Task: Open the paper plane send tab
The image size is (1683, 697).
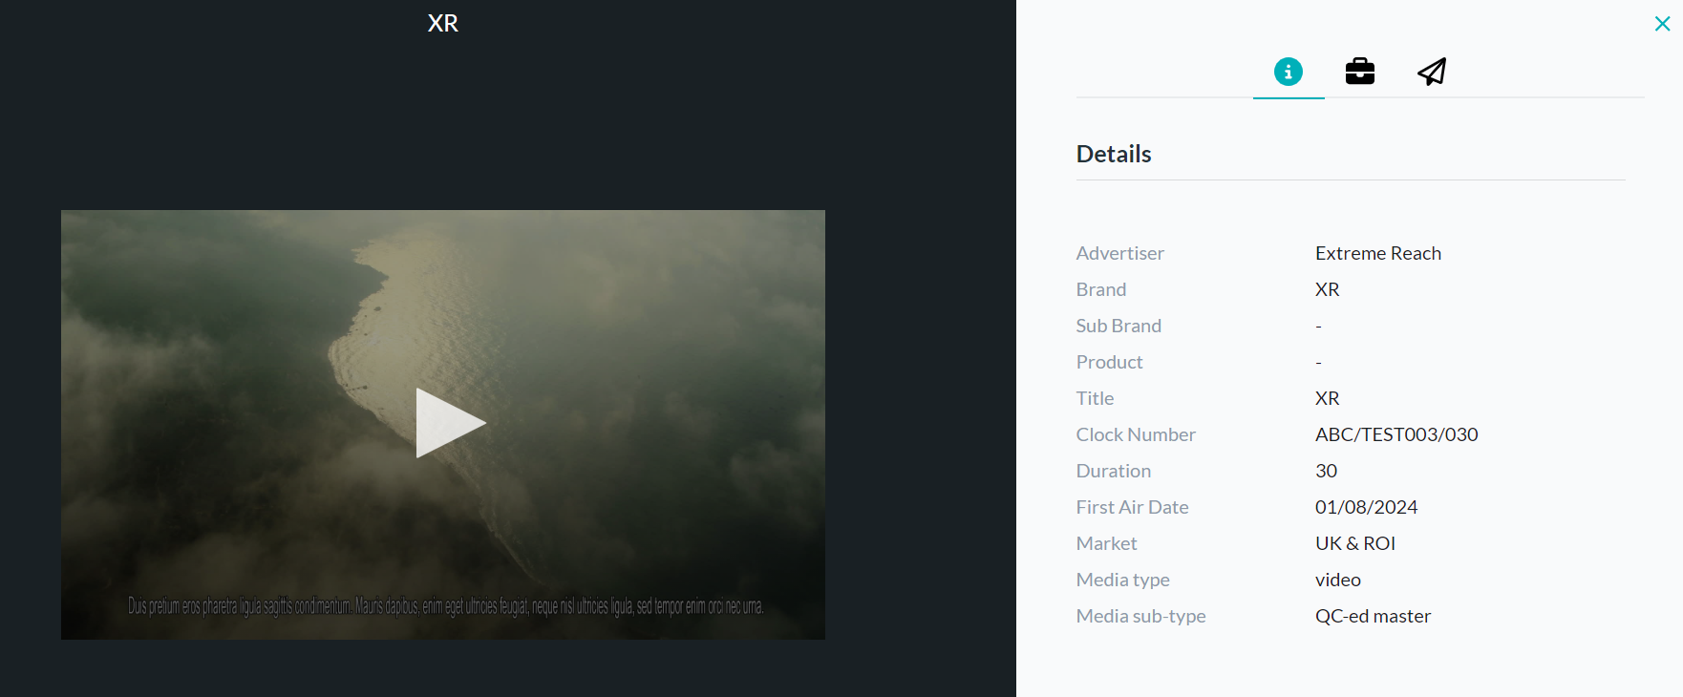Action: click(1432, 72)
